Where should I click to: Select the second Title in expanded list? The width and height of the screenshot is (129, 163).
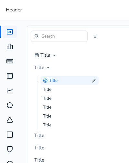click(47, 90)
